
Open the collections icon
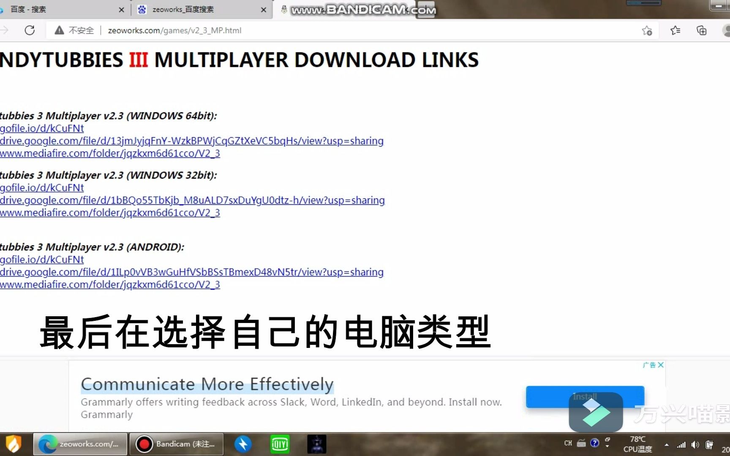pyautogui.click(x=701, y=30)
